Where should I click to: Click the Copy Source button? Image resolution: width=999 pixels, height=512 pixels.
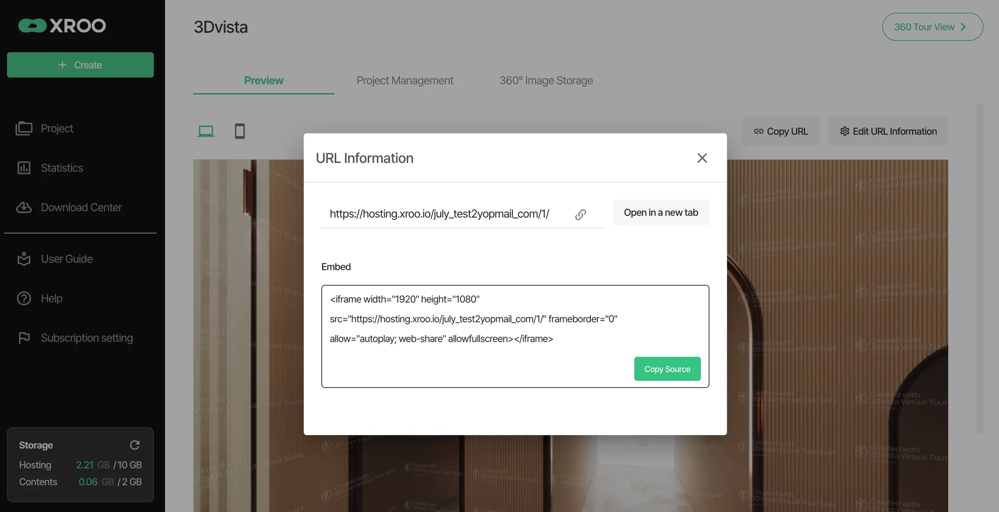[667, 369]
